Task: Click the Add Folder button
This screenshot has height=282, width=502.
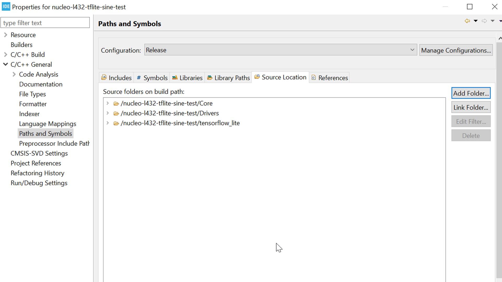Action: click(471, 93)
